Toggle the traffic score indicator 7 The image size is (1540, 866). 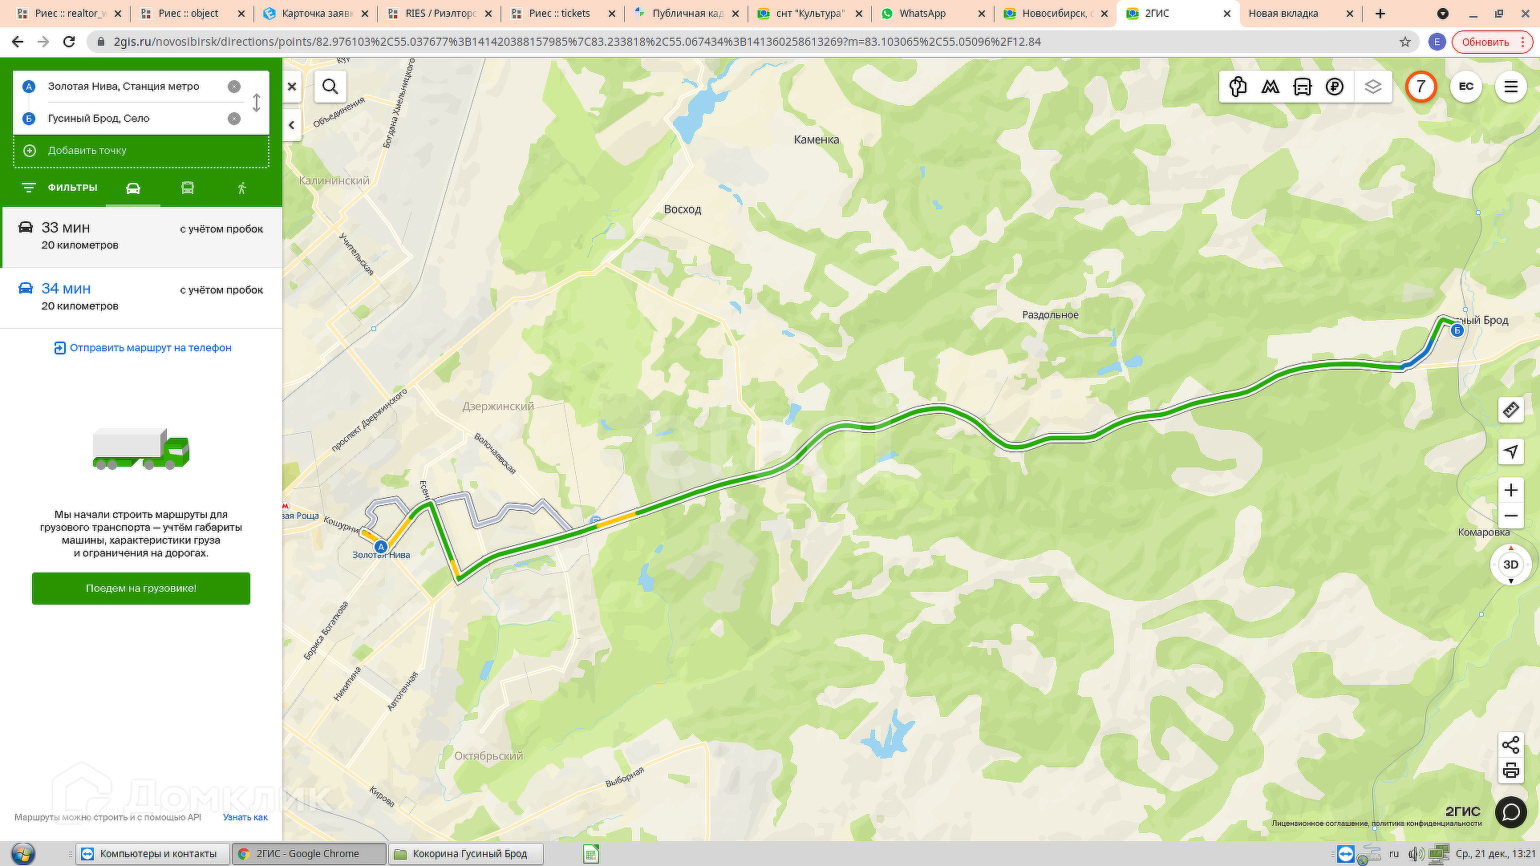(x=1420, y=87)
